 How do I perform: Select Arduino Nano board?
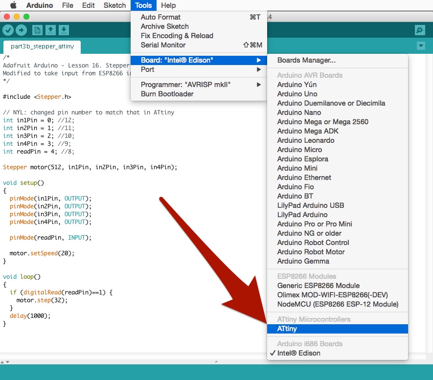338,112
